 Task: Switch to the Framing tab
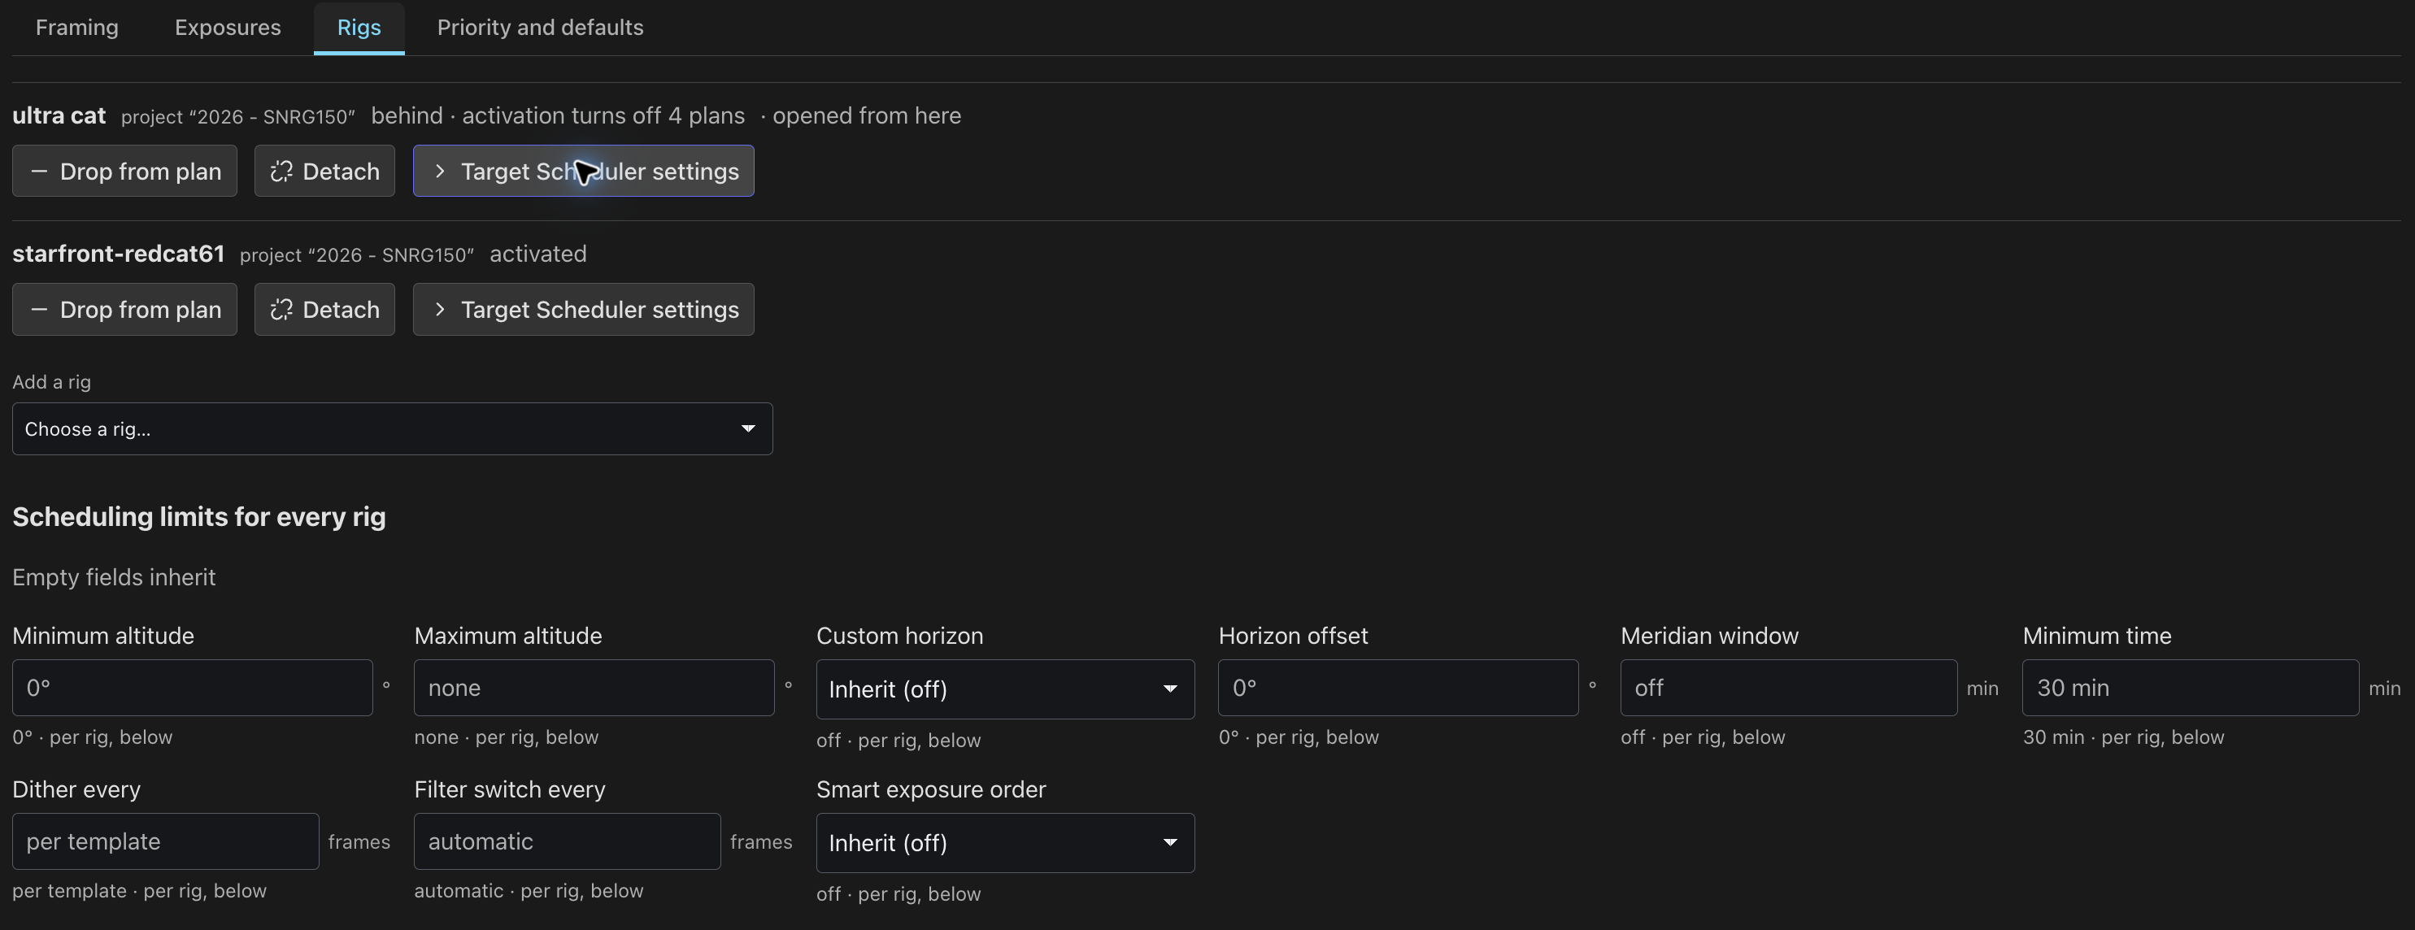77,27
